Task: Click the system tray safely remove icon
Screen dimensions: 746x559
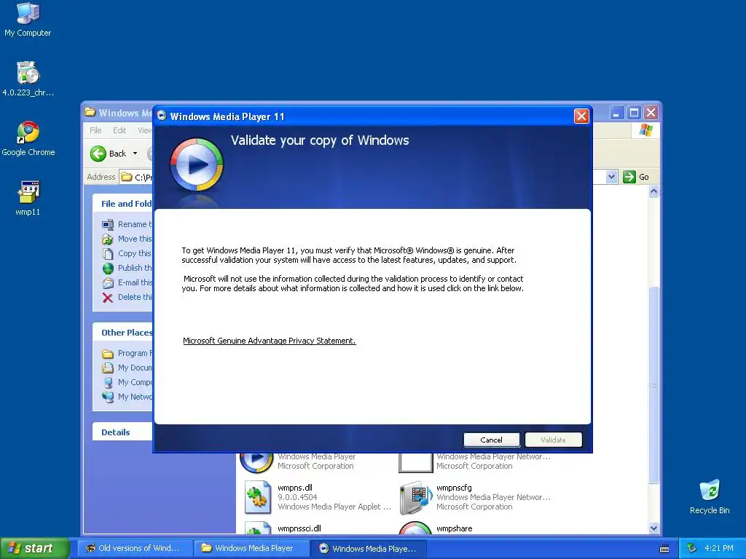Action: click(x=691, y=549)
